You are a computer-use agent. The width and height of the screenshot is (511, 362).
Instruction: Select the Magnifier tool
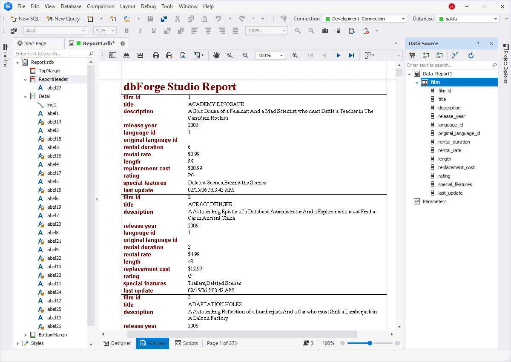pos(230,55)
